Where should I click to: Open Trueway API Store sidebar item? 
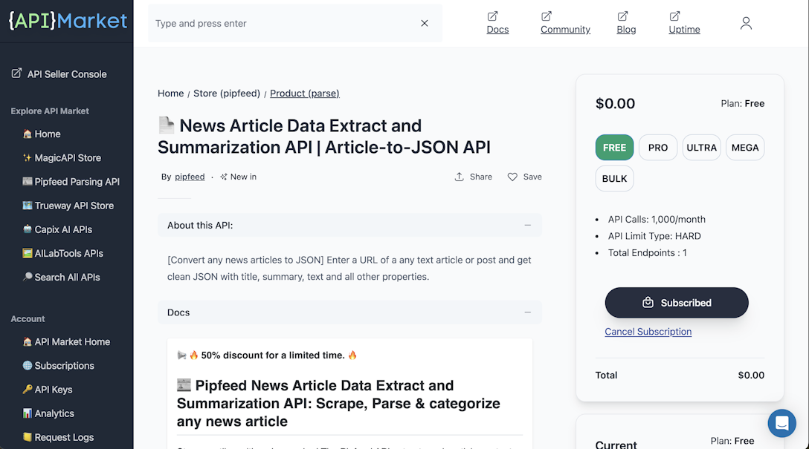pos(68,206)
